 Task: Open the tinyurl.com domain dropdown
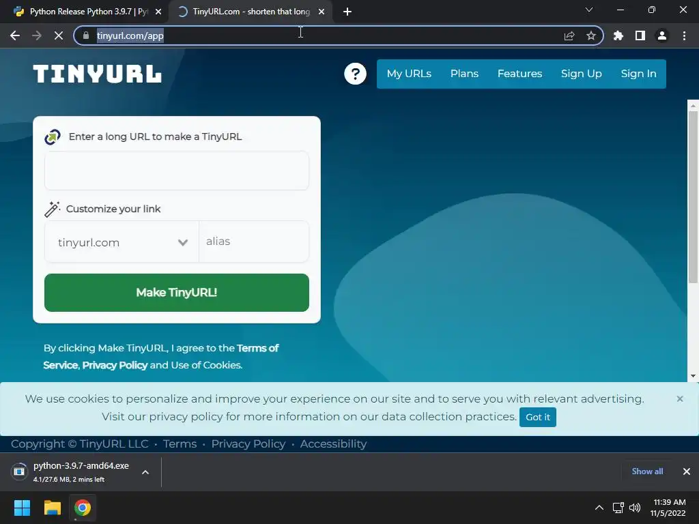pos(122,242)
